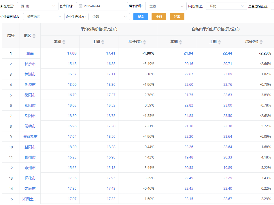Click the 重置 reset button

point(159,17)
